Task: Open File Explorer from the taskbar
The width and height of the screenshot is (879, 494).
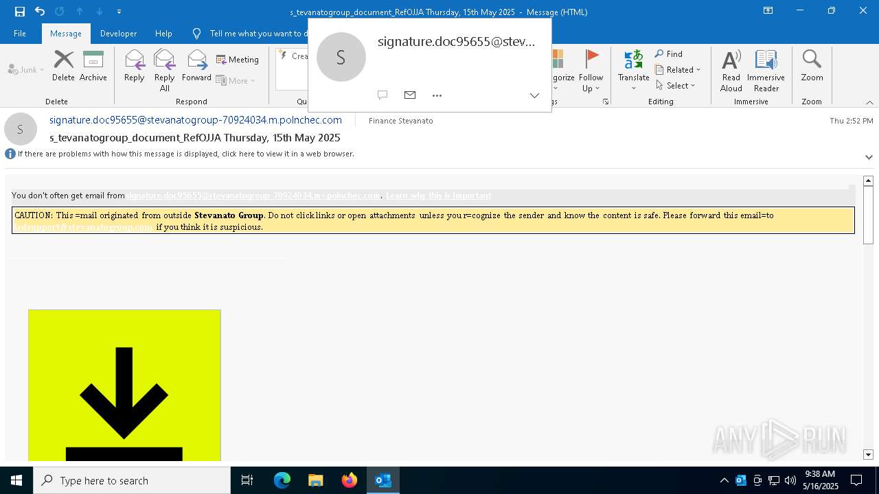Action: [x=315, y=480]
